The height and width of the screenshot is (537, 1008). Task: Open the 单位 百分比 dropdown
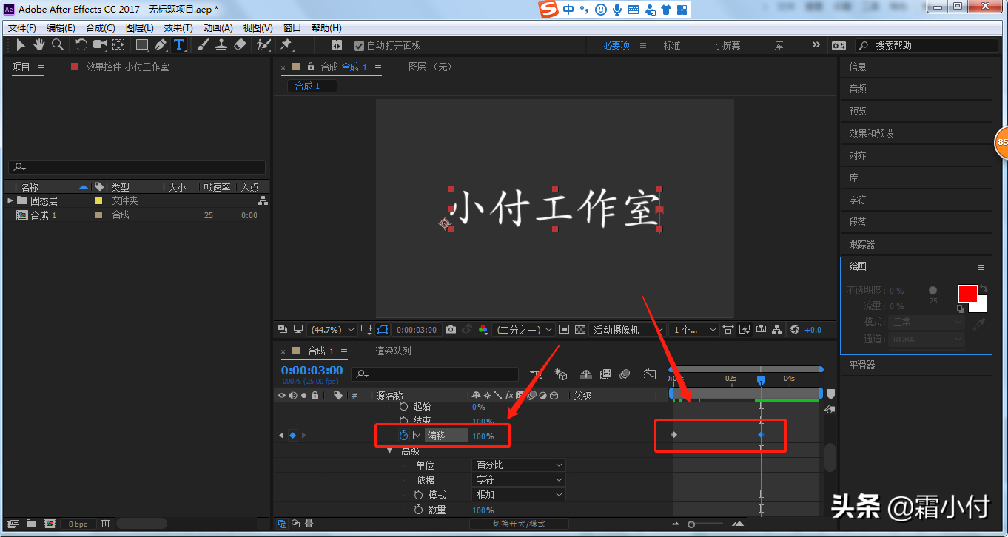click(519, 465)
